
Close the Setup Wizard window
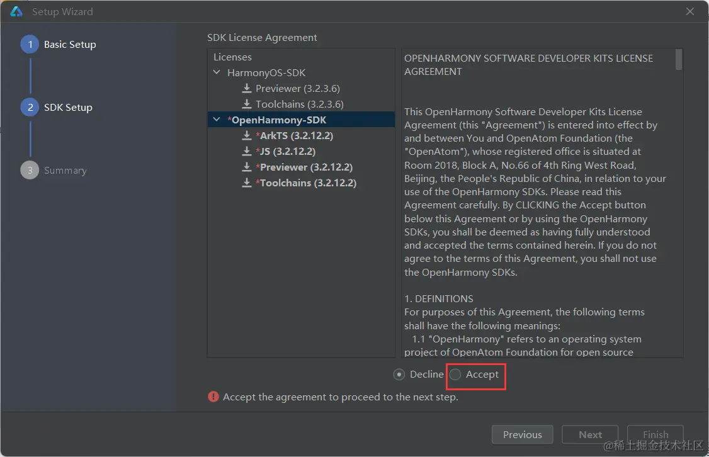click(689, 11)
